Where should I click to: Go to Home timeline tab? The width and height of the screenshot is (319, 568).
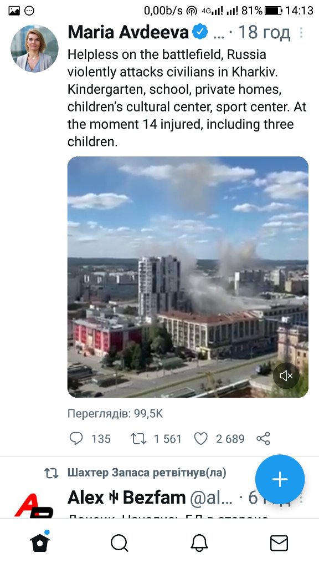point(40,542)
